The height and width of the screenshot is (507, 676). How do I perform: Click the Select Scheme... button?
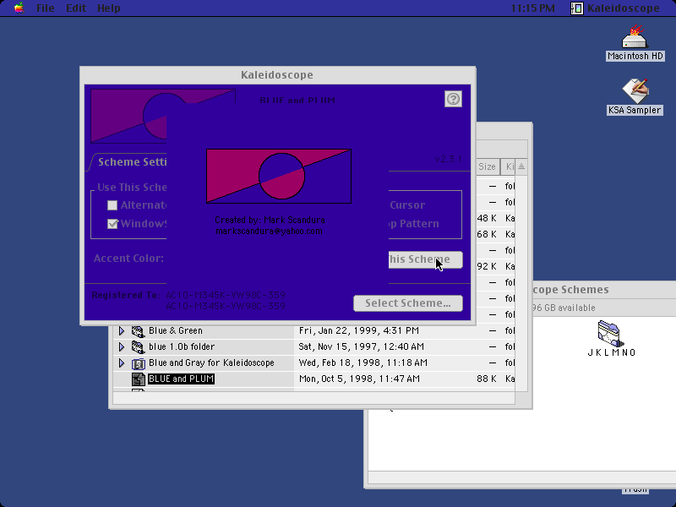(408, 303)
